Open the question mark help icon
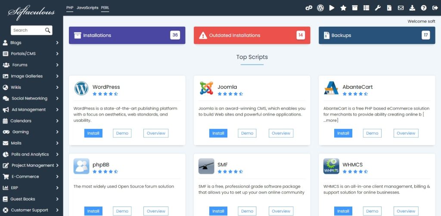The width and height of the screenshot is (441, 216). 423,8
